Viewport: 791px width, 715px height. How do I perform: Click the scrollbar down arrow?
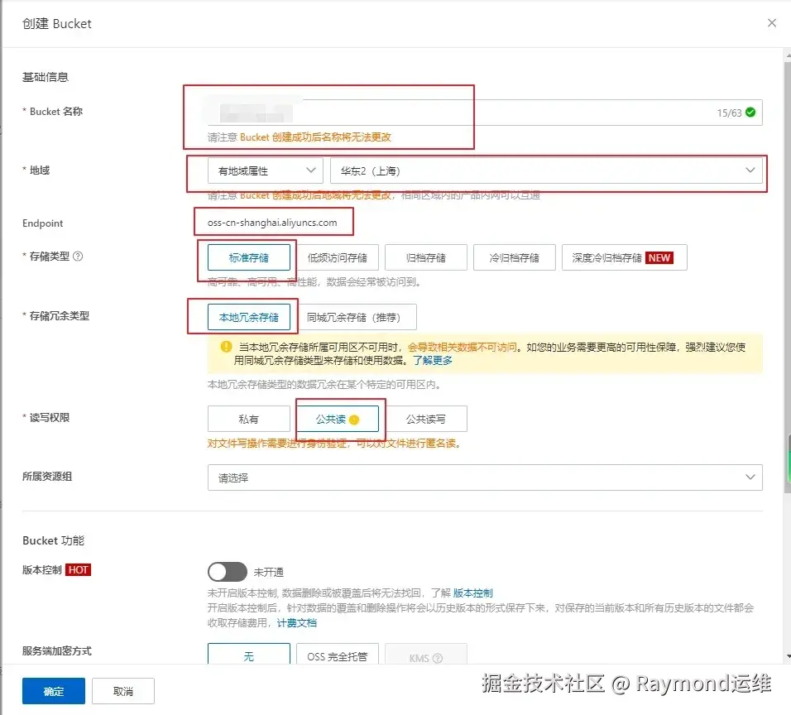pyautogui.click(x=788, y=656)
